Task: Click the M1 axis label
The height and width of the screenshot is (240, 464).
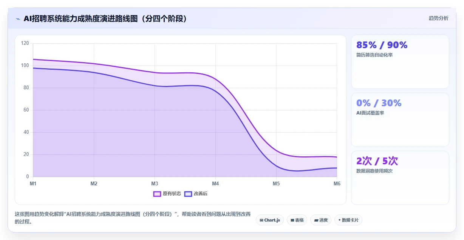Action: tap(33, 183)
